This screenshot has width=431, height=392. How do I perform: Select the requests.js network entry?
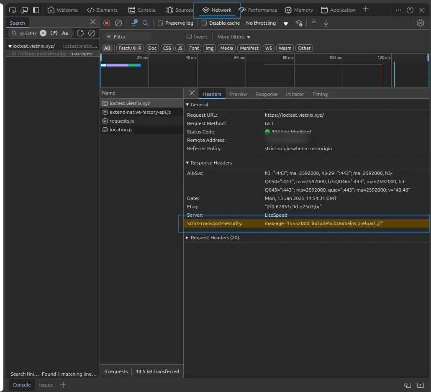click(121, 121)
